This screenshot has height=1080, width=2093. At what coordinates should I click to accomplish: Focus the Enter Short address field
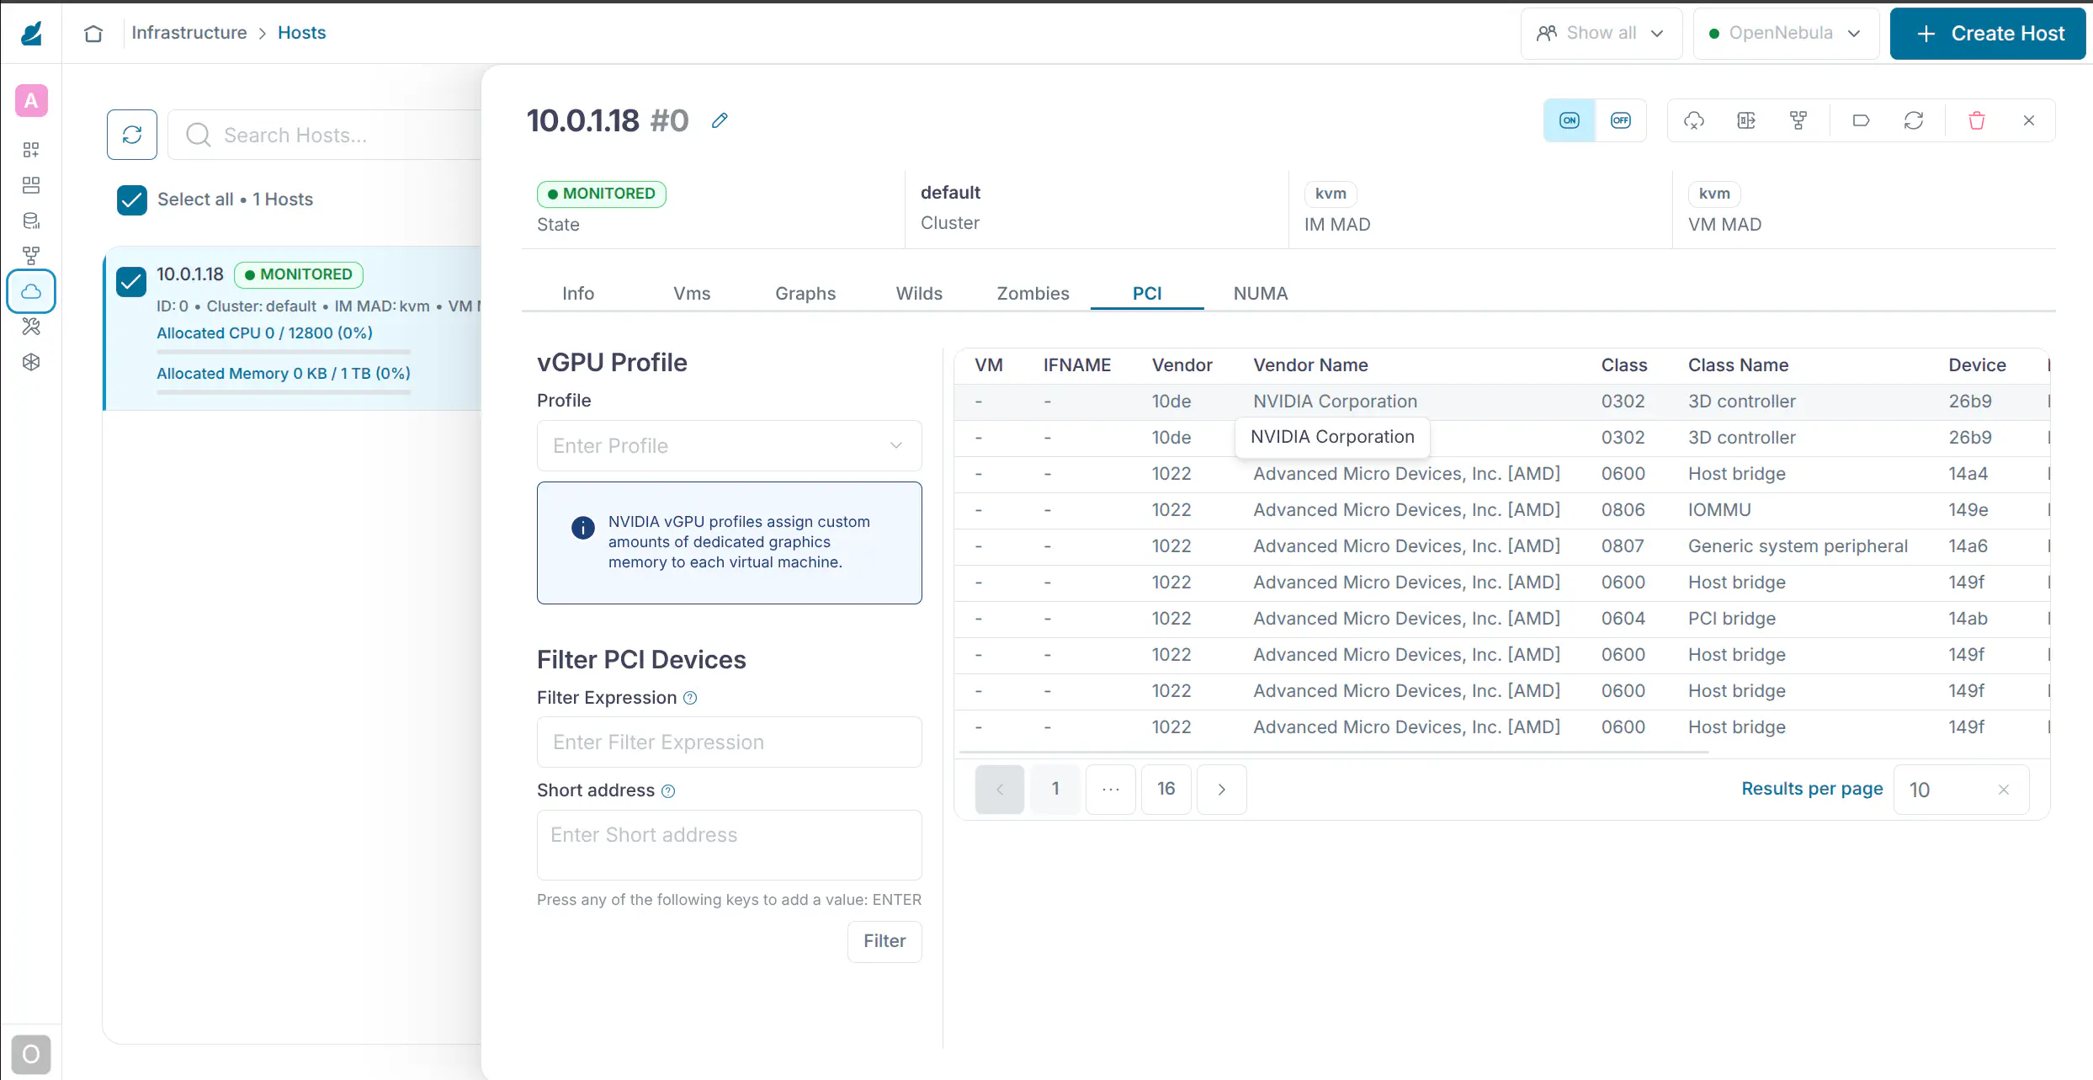tap(729, 845)
